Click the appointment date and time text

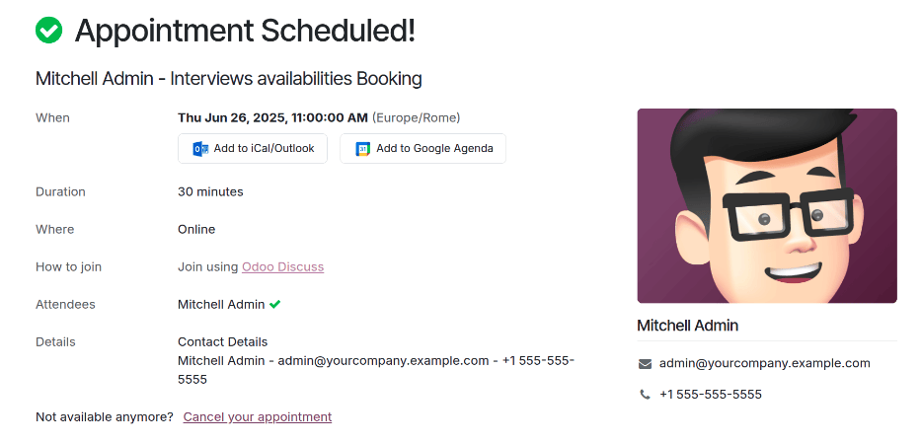click(x=272, y=117)
